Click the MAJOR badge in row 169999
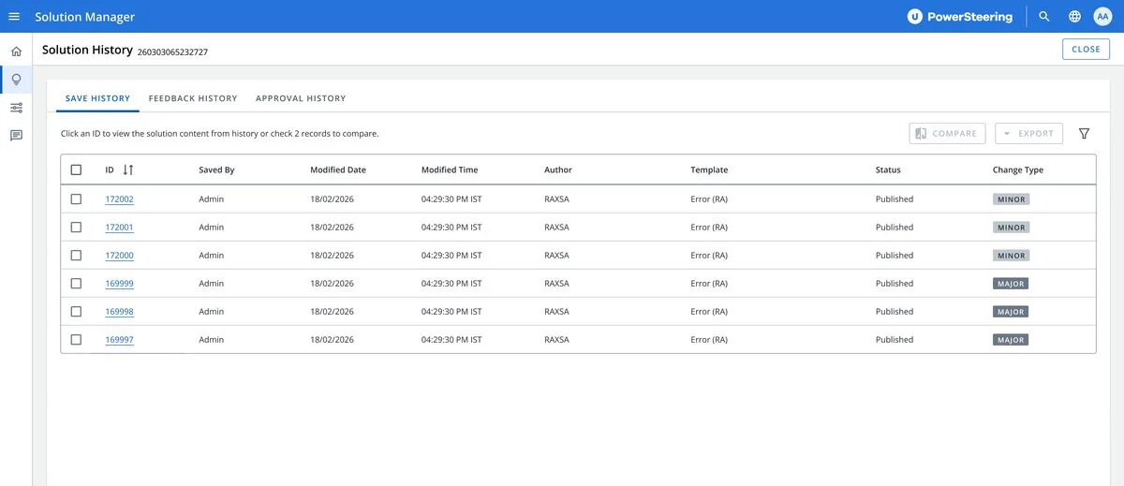This screenshot has height=486, width=1124. (1011, 284)
